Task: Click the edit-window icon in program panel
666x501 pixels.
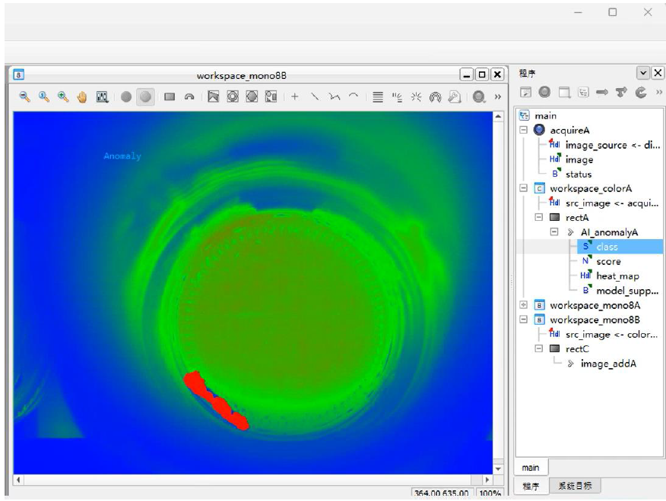Action: point(526,92)
